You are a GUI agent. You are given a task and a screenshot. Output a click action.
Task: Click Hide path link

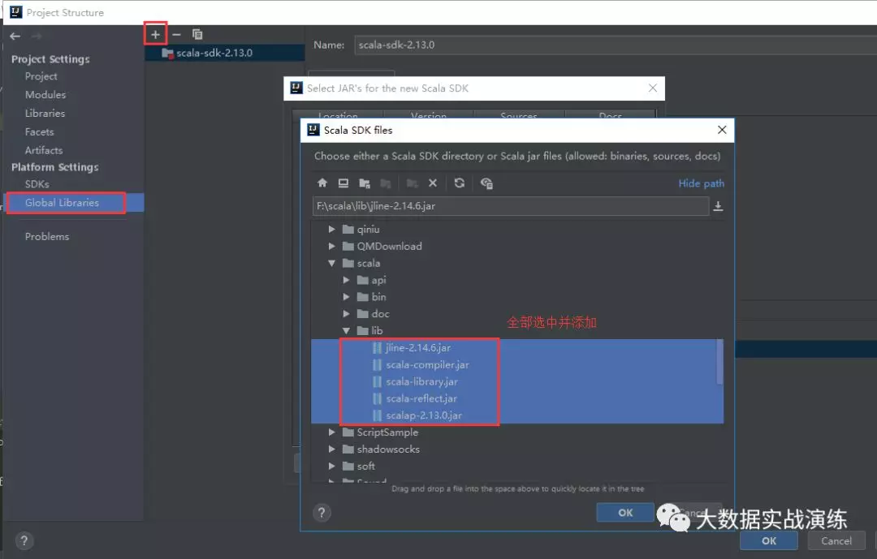701,183
